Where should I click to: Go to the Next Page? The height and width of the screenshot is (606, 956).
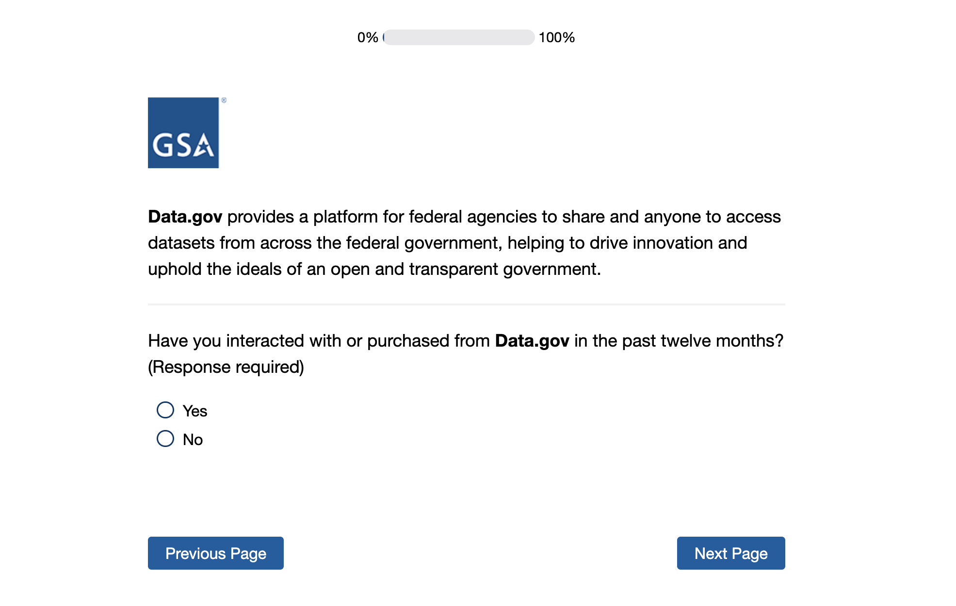coord(730,553)
